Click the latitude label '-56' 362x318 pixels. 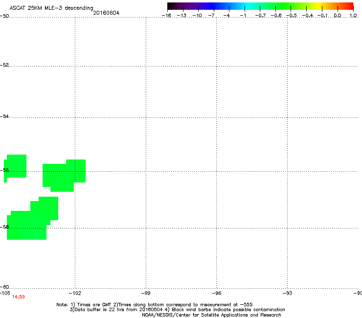tap(4, 170)
